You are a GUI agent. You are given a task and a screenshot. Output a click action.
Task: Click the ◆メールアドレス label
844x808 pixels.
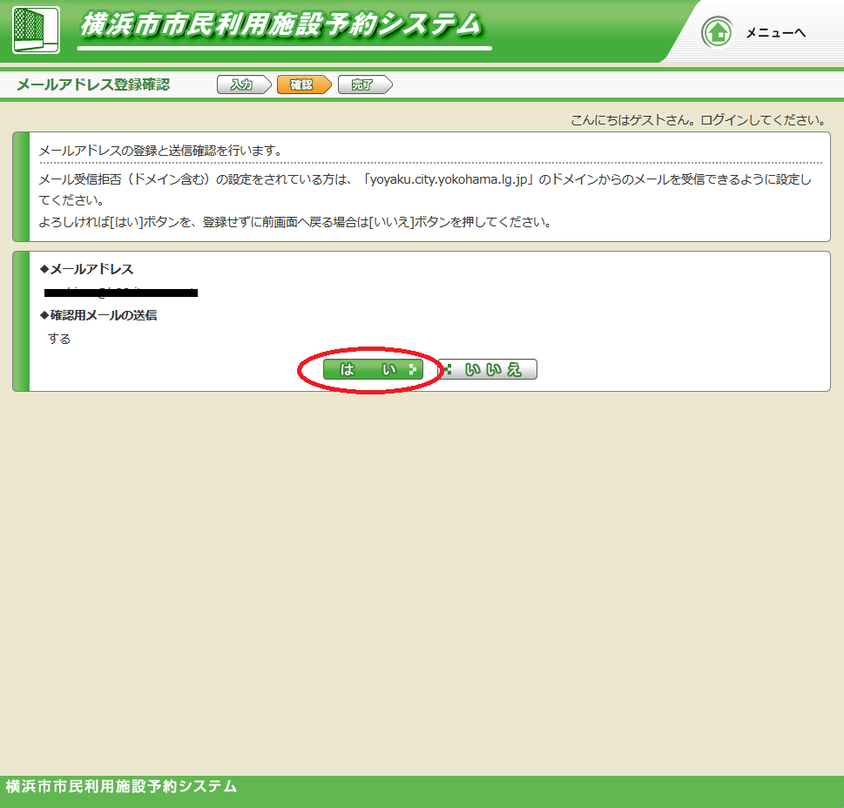tap(87, 269)
